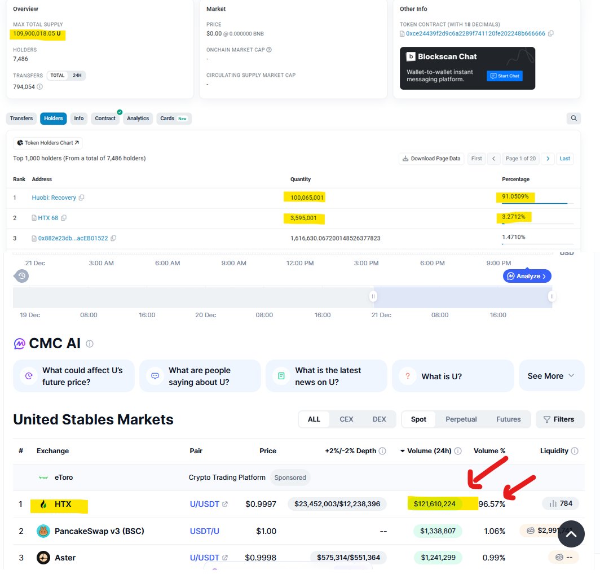Copy the 0x882e23db...acEB01522 address
Image resolution: width=600 pixels, height=574 pixels.
114,238
